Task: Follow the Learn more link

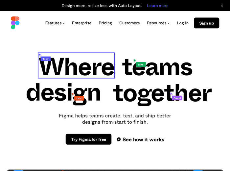Action: pos(157,6)
